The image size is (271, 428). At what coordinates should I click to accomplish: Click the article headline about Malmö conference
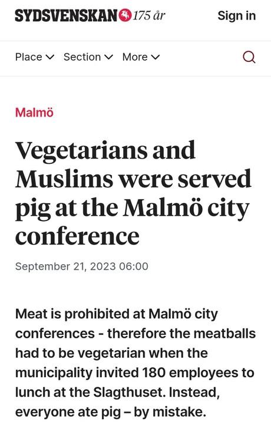133,193
